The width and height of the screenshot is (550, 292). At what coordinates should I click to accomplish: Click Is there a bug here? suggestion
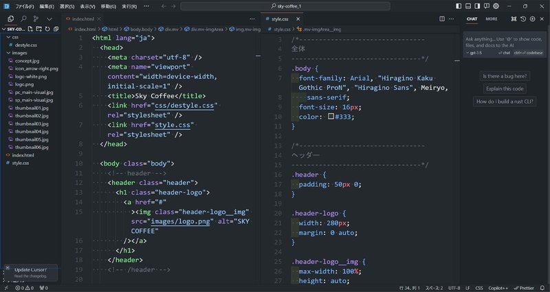[x=505, y=76]
